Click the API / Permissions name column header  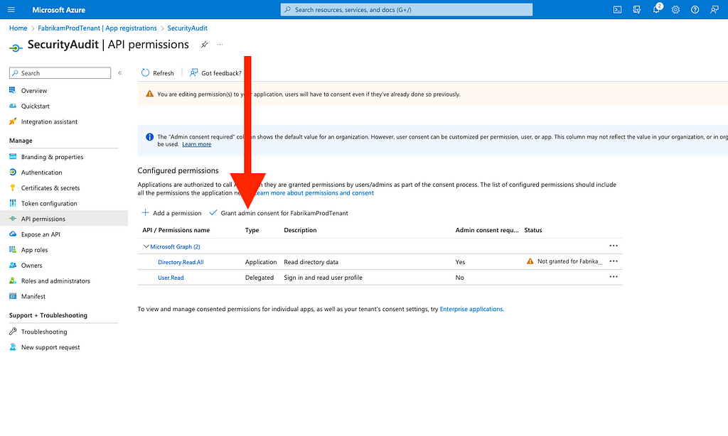(176, 230)
